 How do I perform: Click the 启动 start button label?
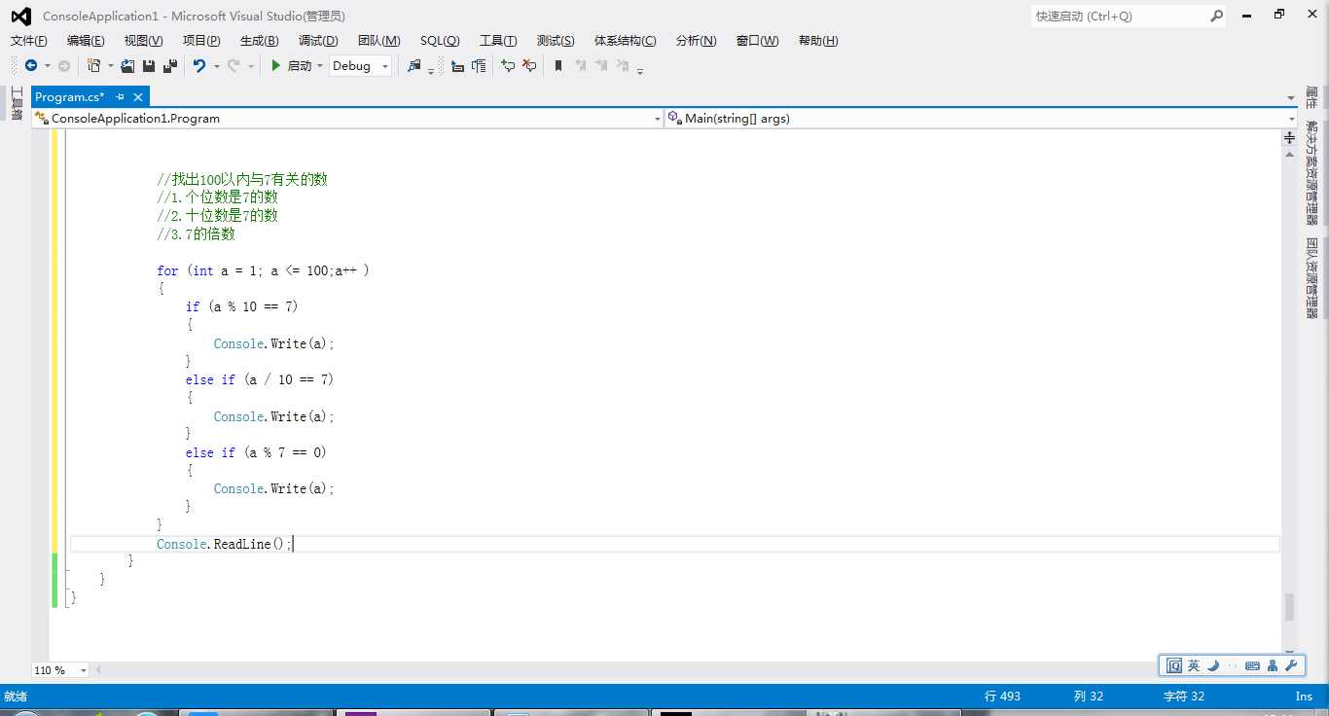[300, 66]
